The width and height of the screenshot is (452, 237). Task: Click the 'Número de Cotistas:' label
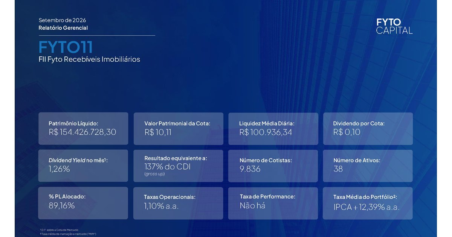point(266,160)
